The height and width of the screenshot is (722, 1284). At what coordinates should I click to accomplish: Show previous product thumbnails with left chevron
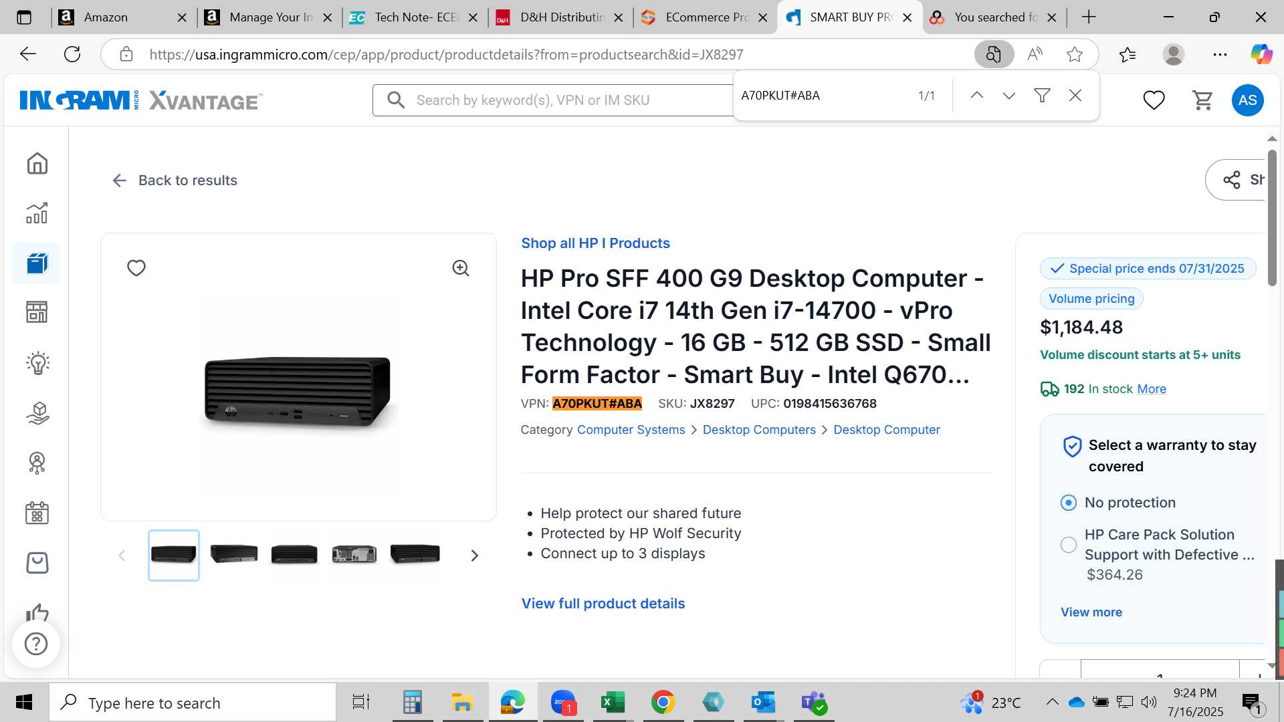coord(122,556)
